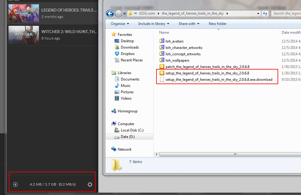Open the Organize menu
Image resolution: width=301 pixels, height=195 pixels.
[x=120, y=24]
